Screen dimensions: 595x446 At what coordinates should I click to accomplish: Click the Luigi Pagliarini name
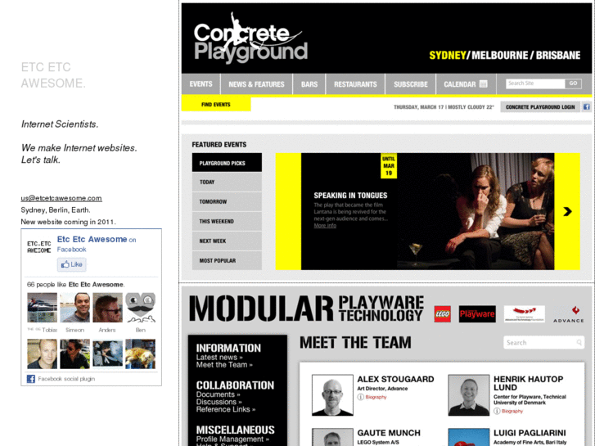(530, 433)
